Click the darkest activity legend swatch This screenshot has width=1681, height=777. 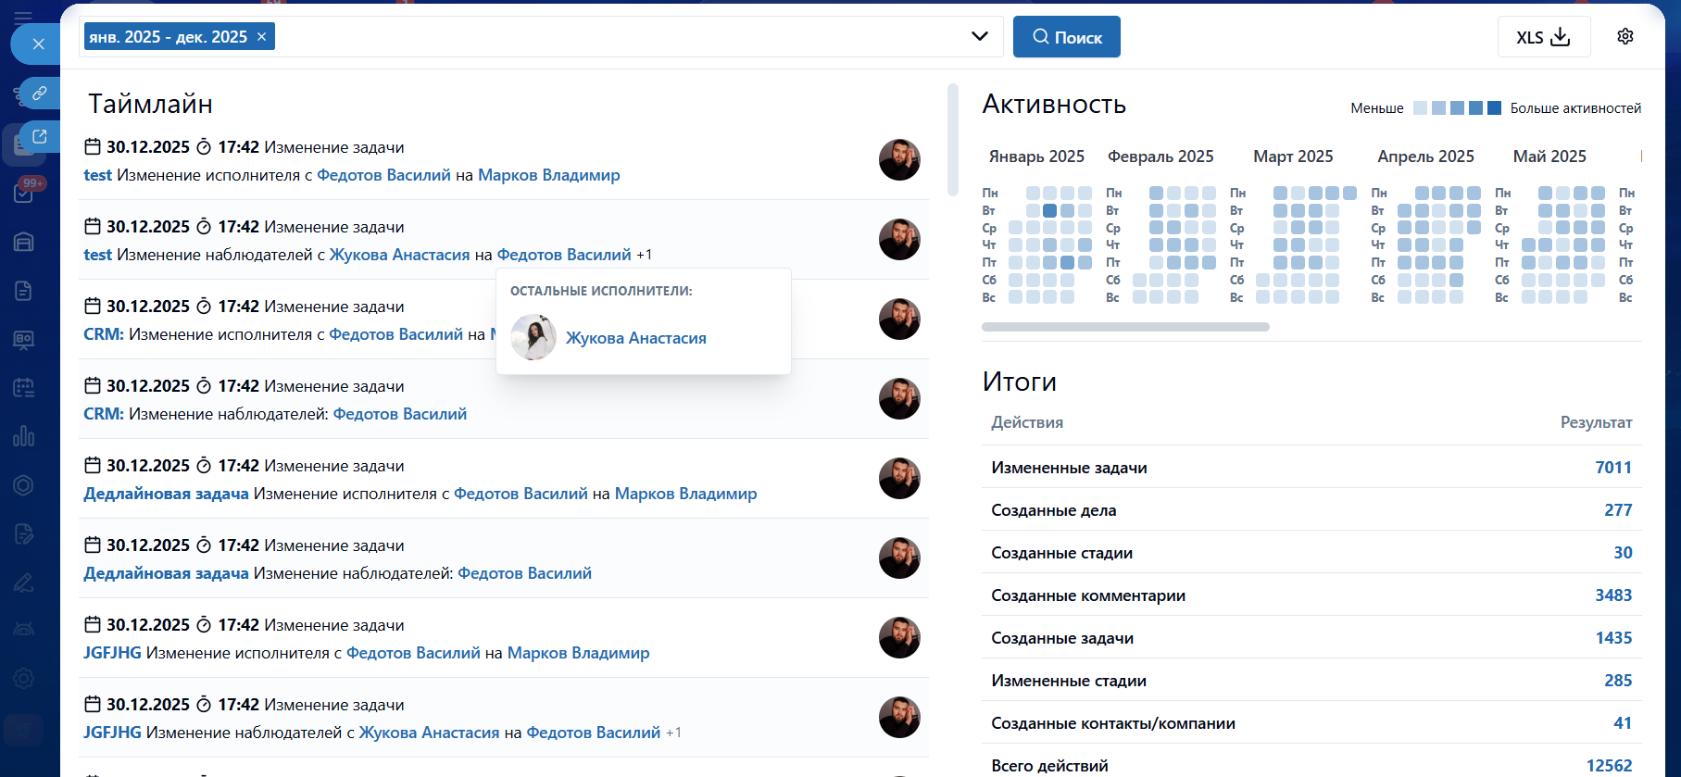click(1494, 108)
